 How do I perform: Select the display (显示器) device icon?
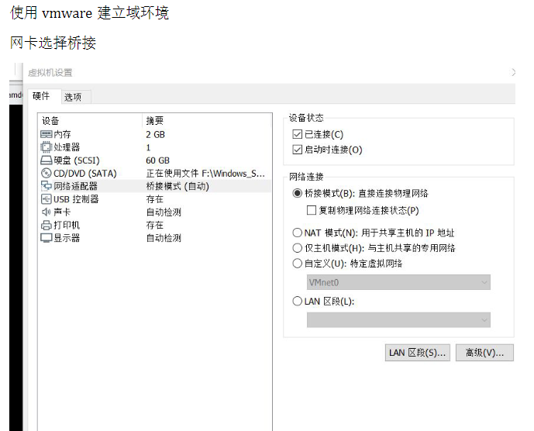47,238
